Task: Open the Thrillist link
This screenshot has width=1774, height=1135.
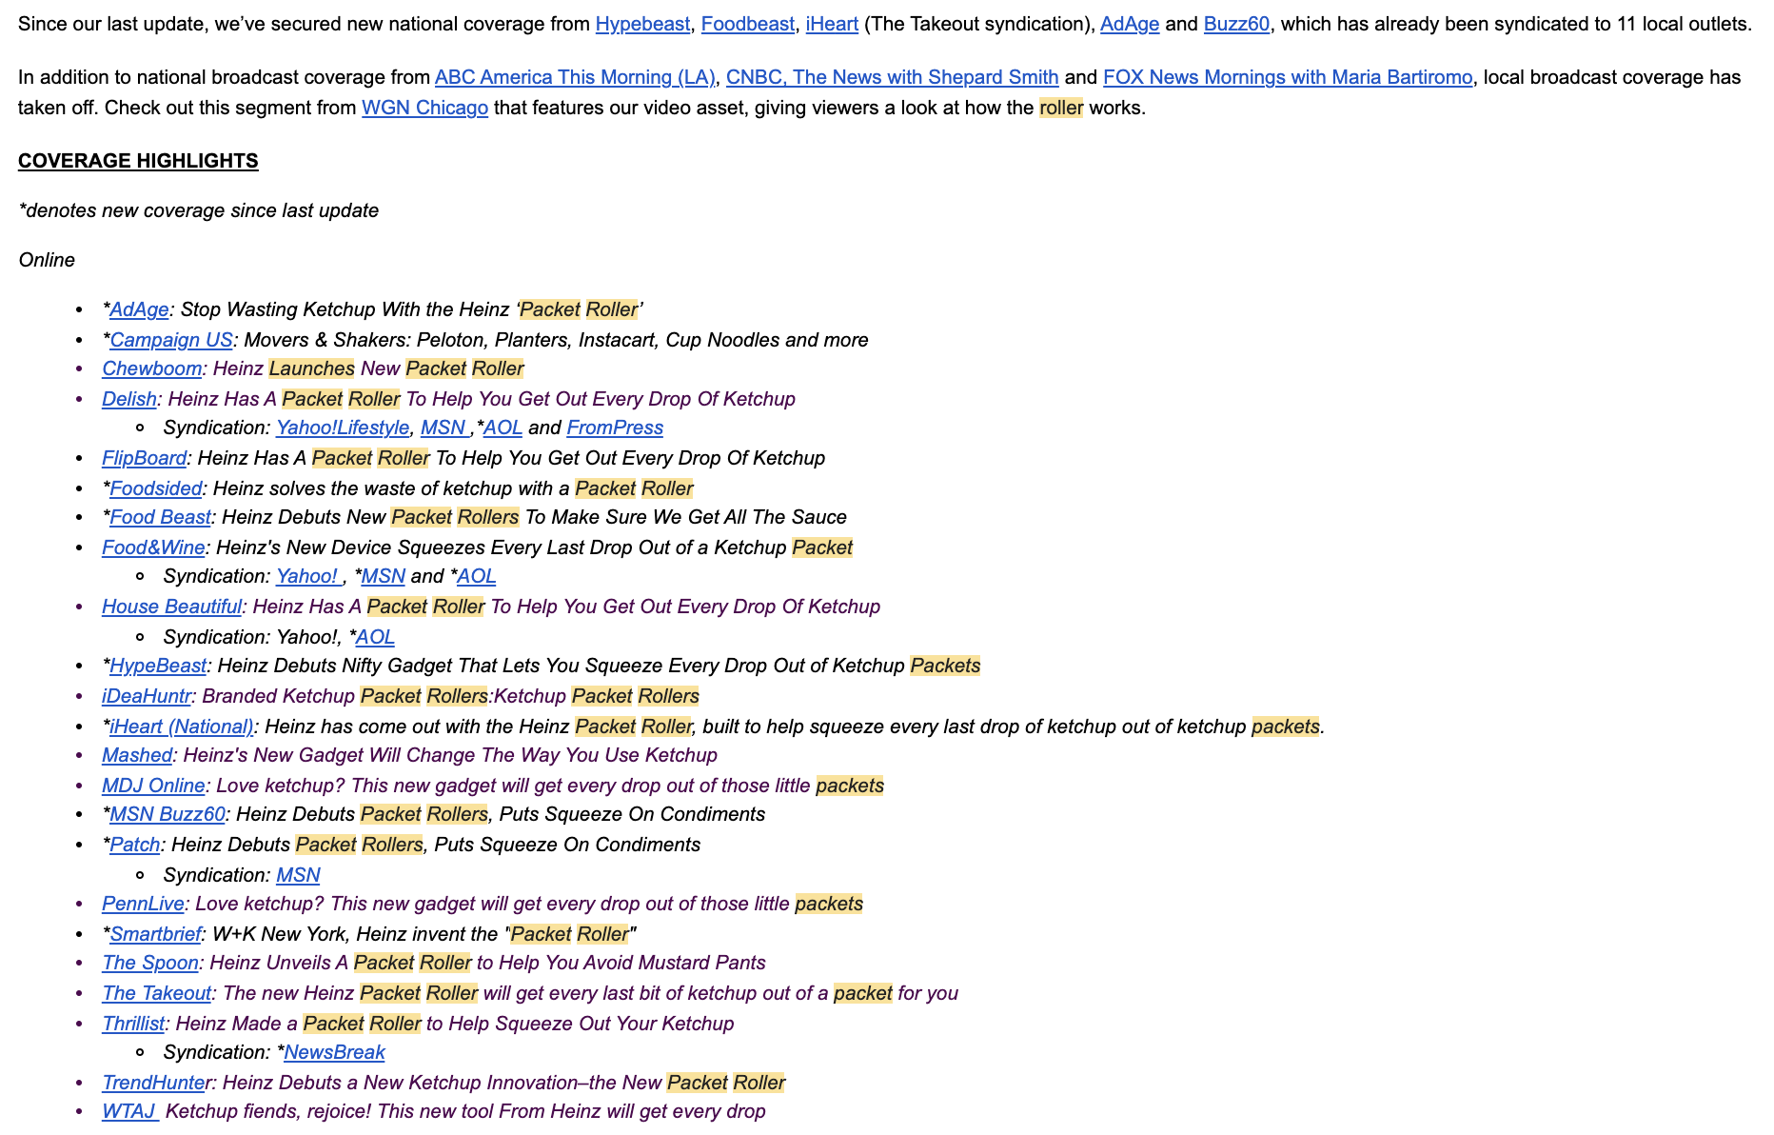Action: 133,1024
